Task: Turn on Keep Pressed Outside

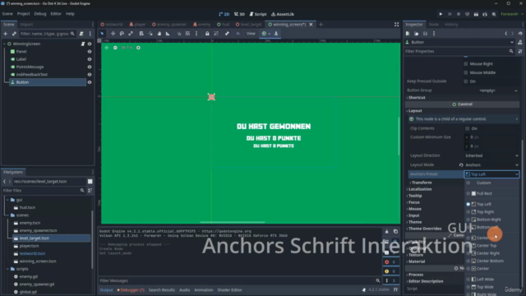Action: pyautogui.click(x=466, y=81)
